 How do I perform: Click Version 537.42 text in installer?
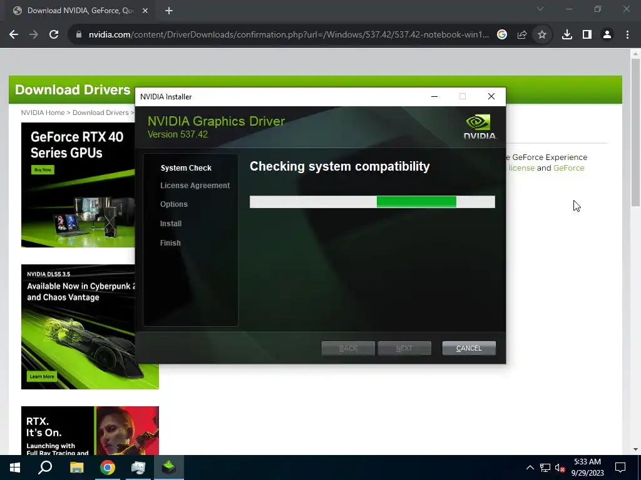coord(177,134)
